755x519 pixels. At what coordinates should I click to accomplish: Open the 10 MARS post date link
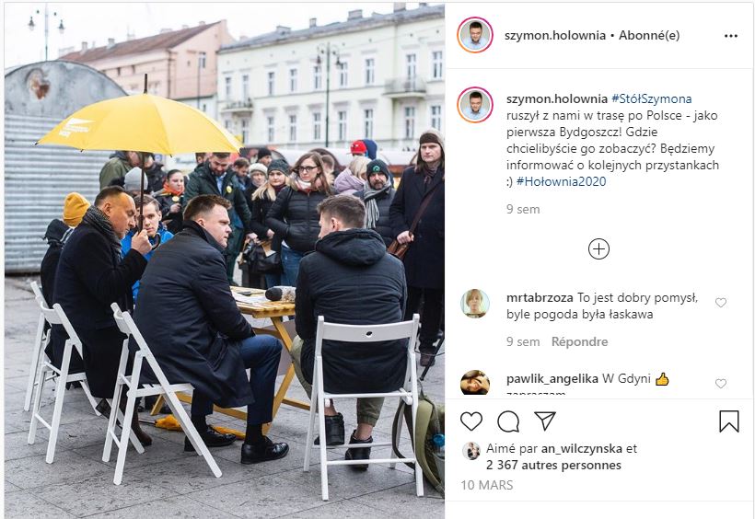486,485
